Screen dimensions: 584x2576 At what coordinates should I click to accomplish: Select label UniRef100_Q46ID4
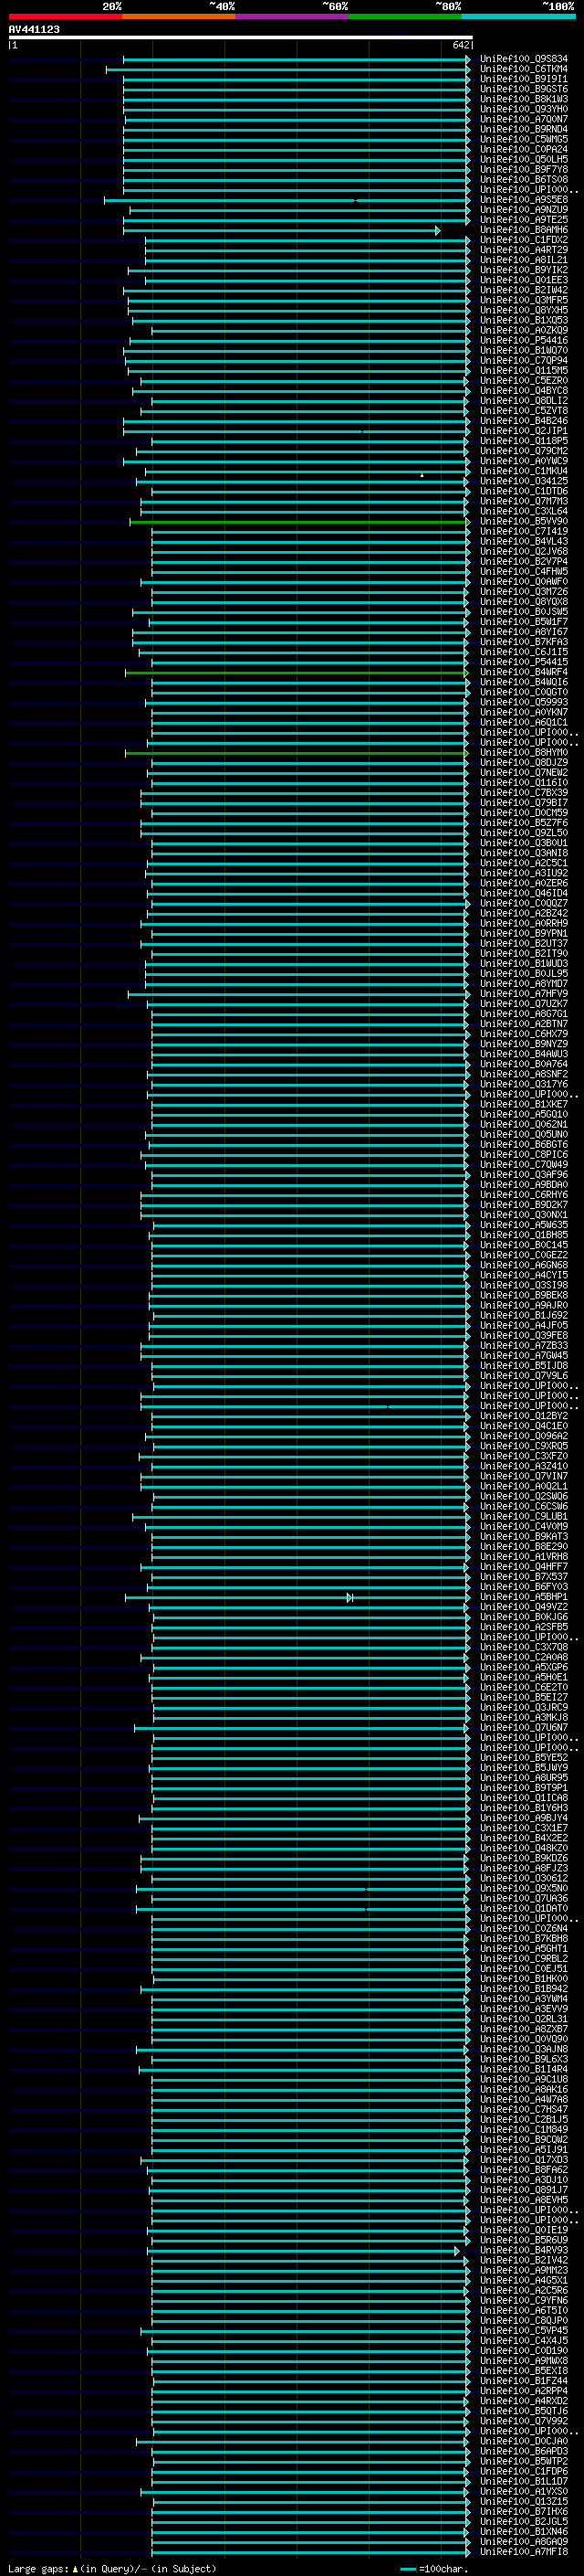coord(524,893)
